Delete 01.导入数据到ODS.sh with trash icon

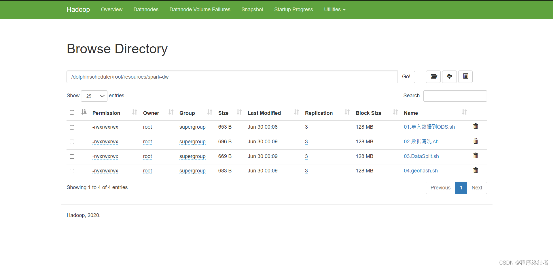476,126
